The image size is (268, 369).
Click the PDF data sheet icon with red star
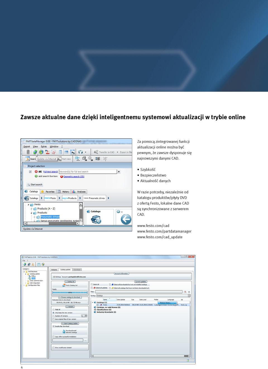(x=53, y=152)
